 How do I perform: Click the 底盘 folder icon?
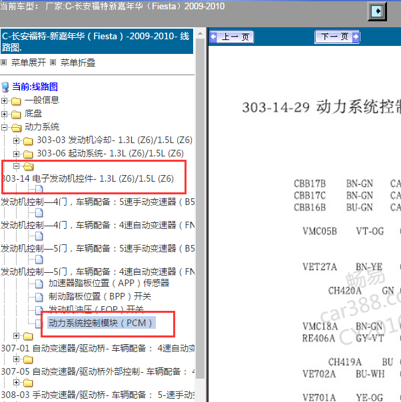coord(16,114)
